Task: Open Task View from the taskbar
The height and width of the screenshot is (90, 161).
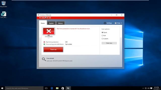Action: tap(46, 88)
